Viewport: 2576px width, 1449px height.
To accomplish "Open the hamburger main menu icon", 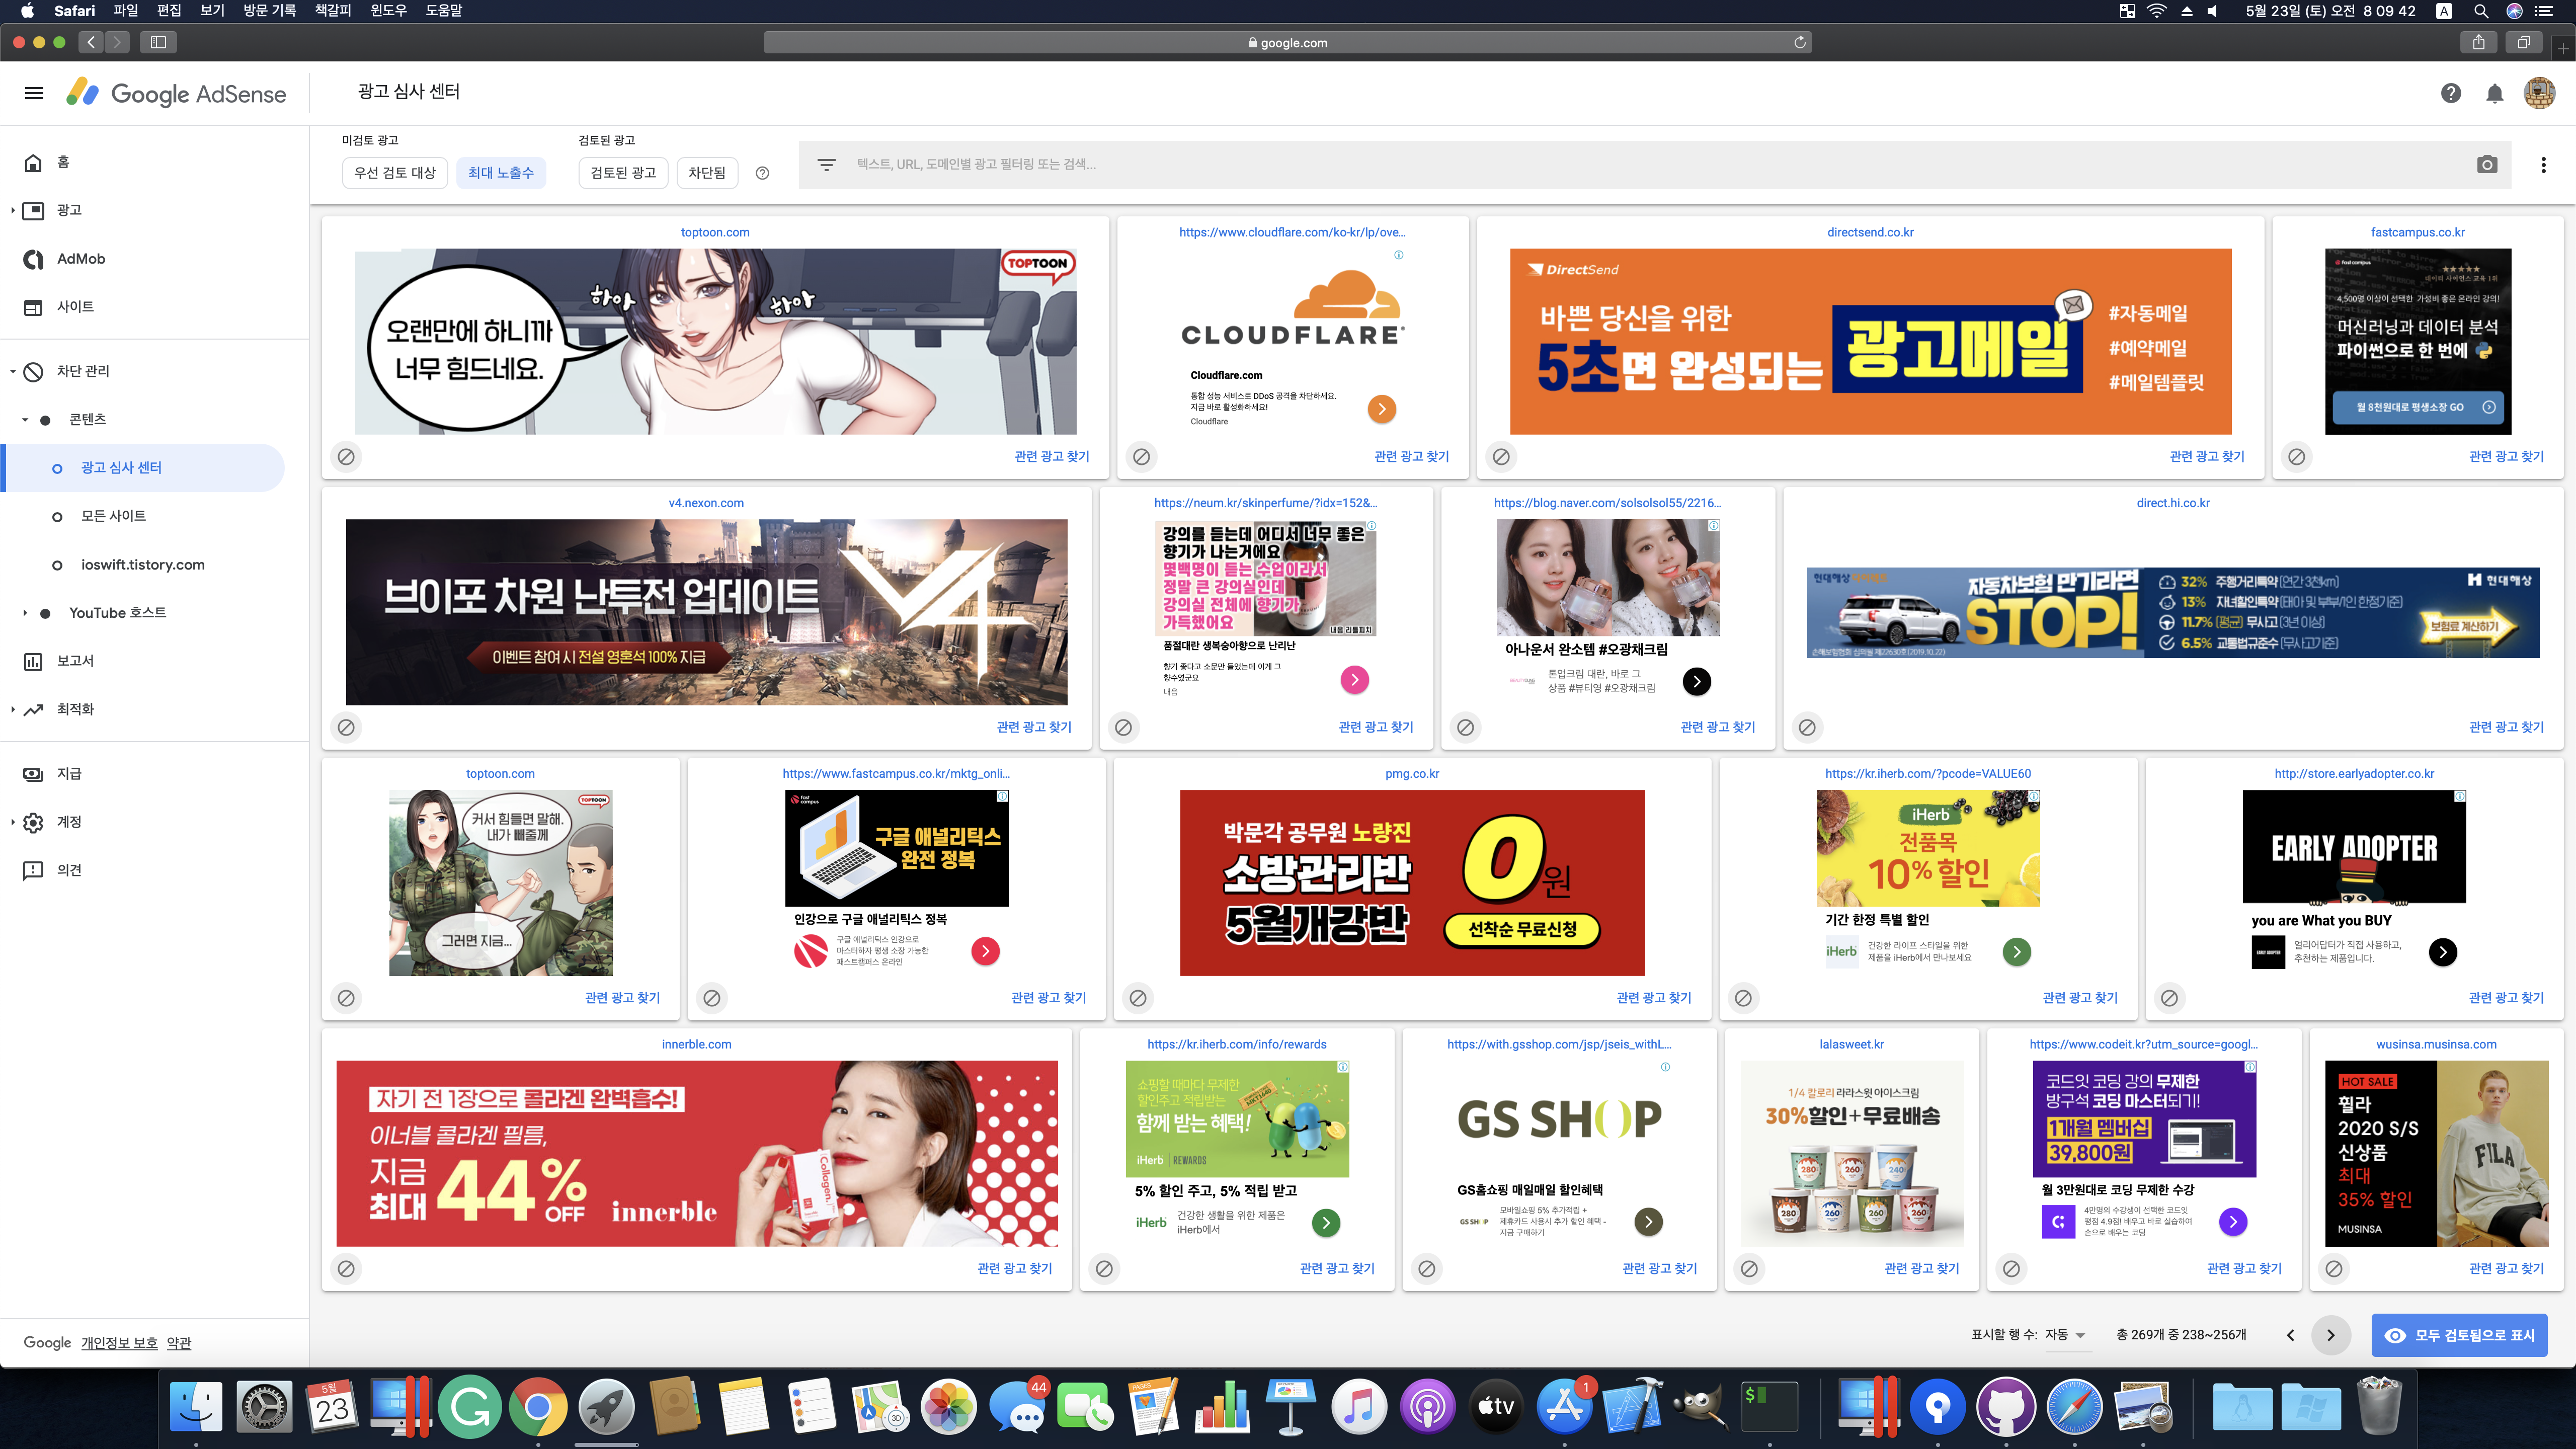I will point(34,93).
